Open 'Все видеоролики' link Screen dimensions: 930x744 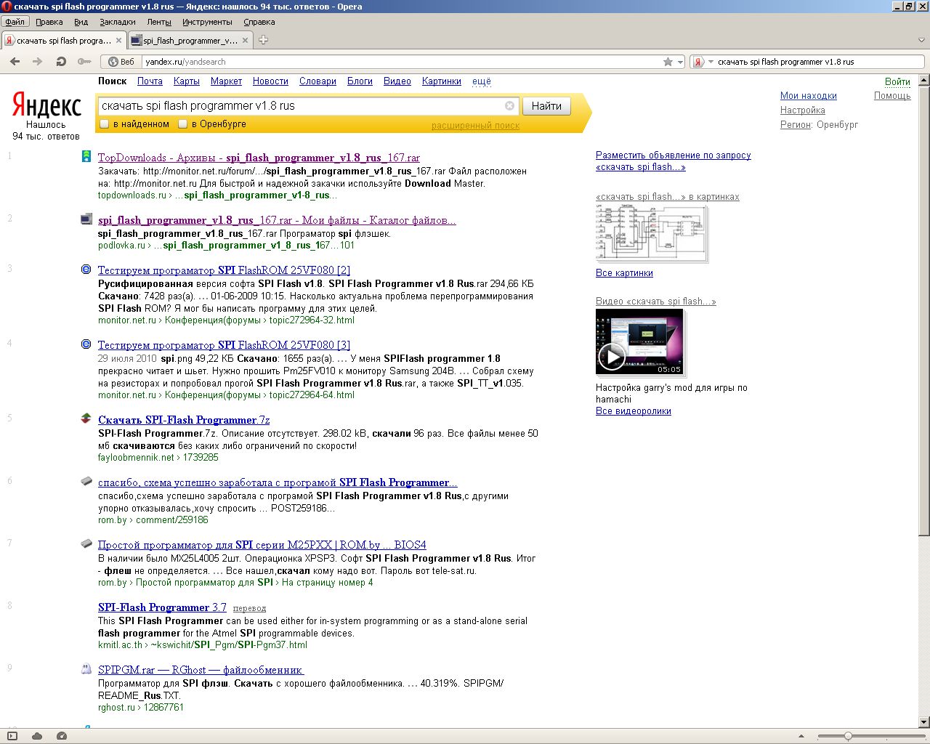pyautogui.click(x=634, y=411)
